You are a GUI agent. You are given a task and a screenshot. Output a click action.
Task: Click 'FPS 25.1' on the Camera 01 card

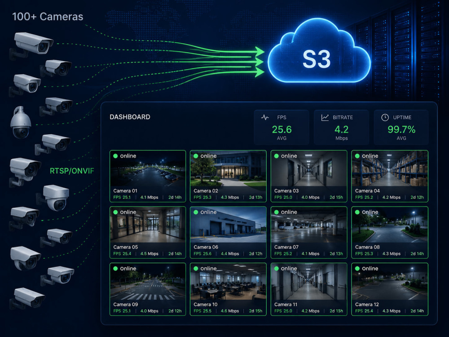(122, 197)
